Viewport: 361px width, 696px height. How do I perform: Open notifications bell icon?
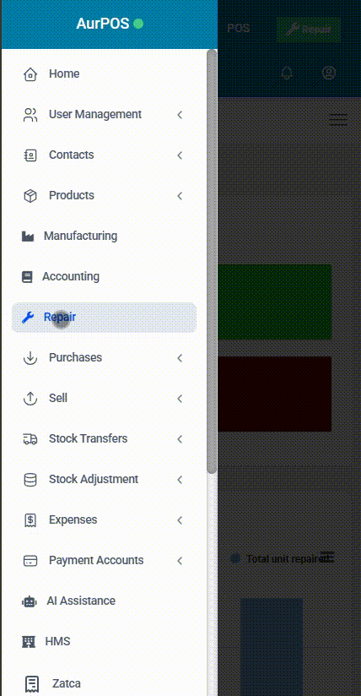point(288,73)
